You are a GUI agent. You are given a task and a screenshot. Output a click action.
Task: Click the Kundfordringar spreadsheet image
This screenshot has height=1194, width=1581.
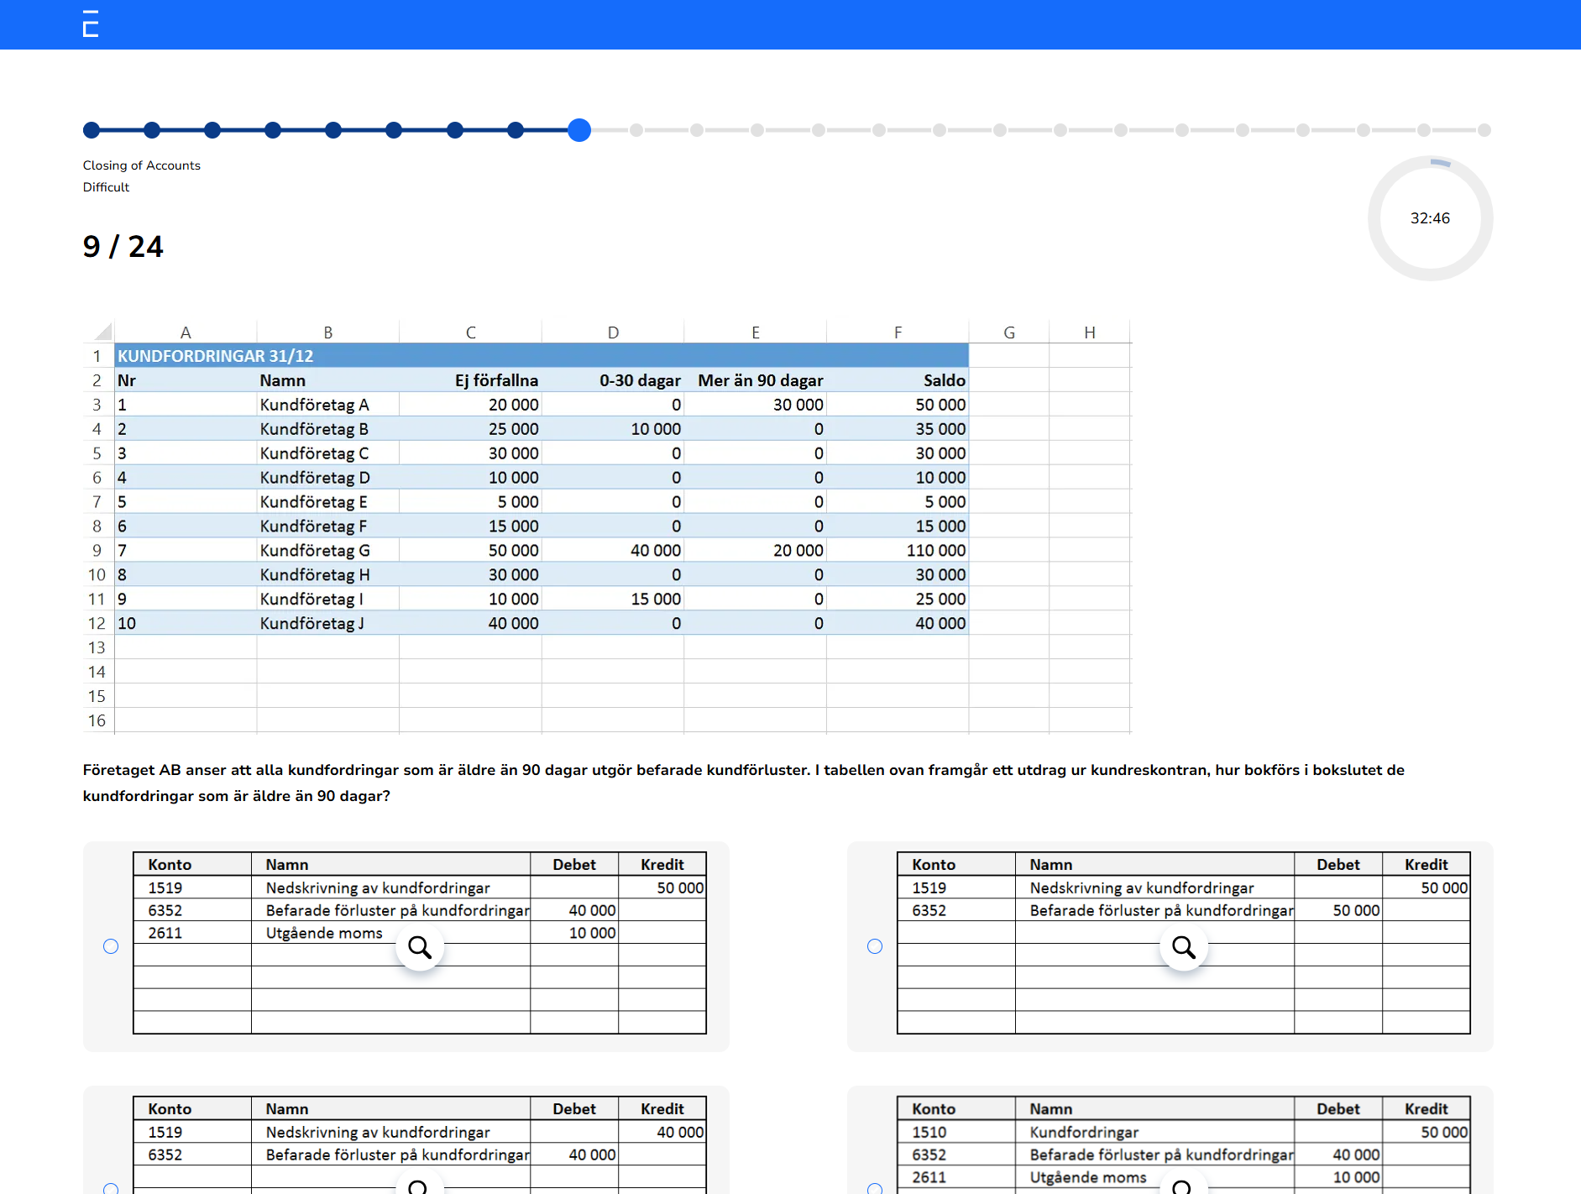pyautogui.click(x=606, y=526)
